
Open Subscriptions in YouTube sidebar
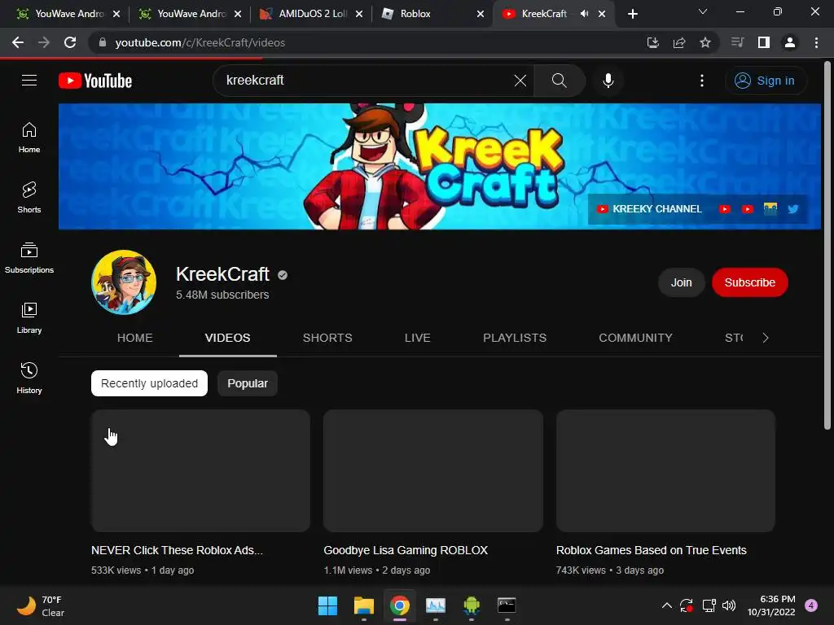pos(29,258)
